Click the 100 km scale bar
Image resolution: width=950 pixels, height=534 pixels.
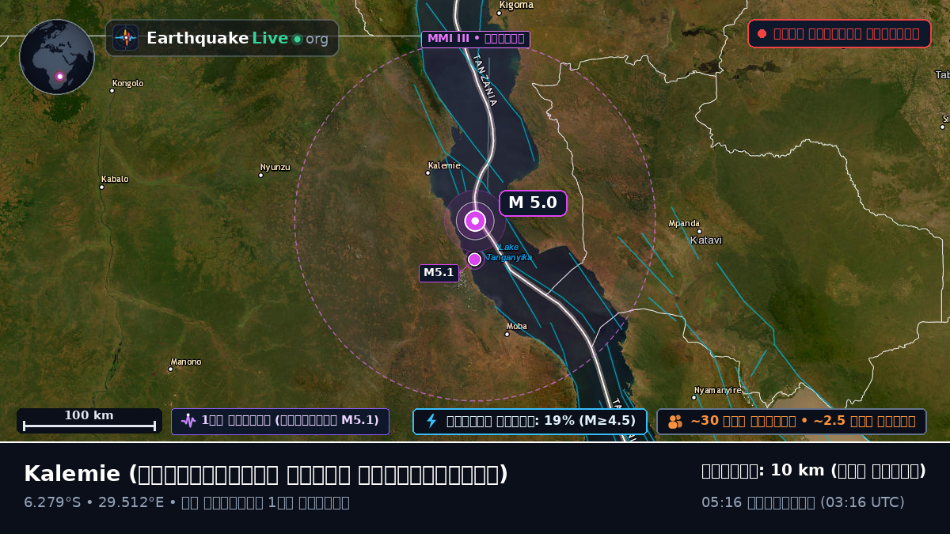(89, 421)
